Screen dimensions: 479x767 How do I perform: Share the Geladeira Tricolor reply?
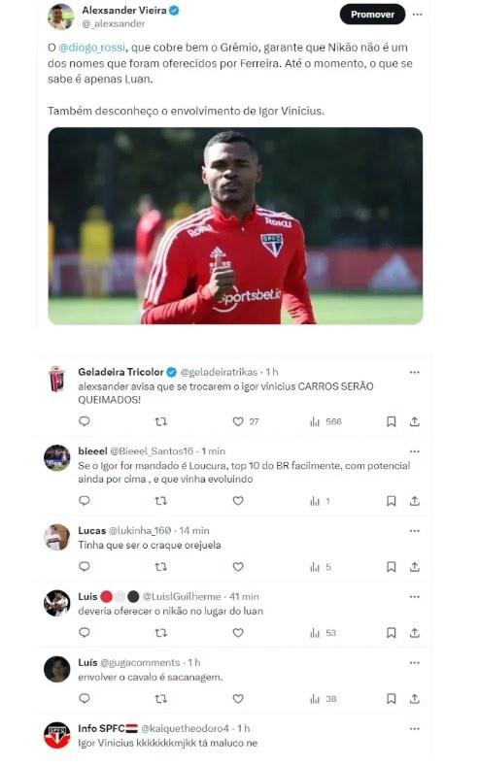[x=415, y=421]
